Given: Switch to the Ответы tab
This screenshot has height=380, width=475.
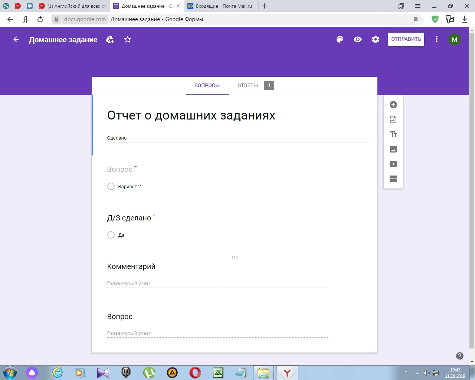Looking at the screenshot, I should tap(248, 85).
